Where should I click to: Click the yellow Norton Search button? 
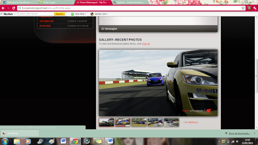point(59,14)
